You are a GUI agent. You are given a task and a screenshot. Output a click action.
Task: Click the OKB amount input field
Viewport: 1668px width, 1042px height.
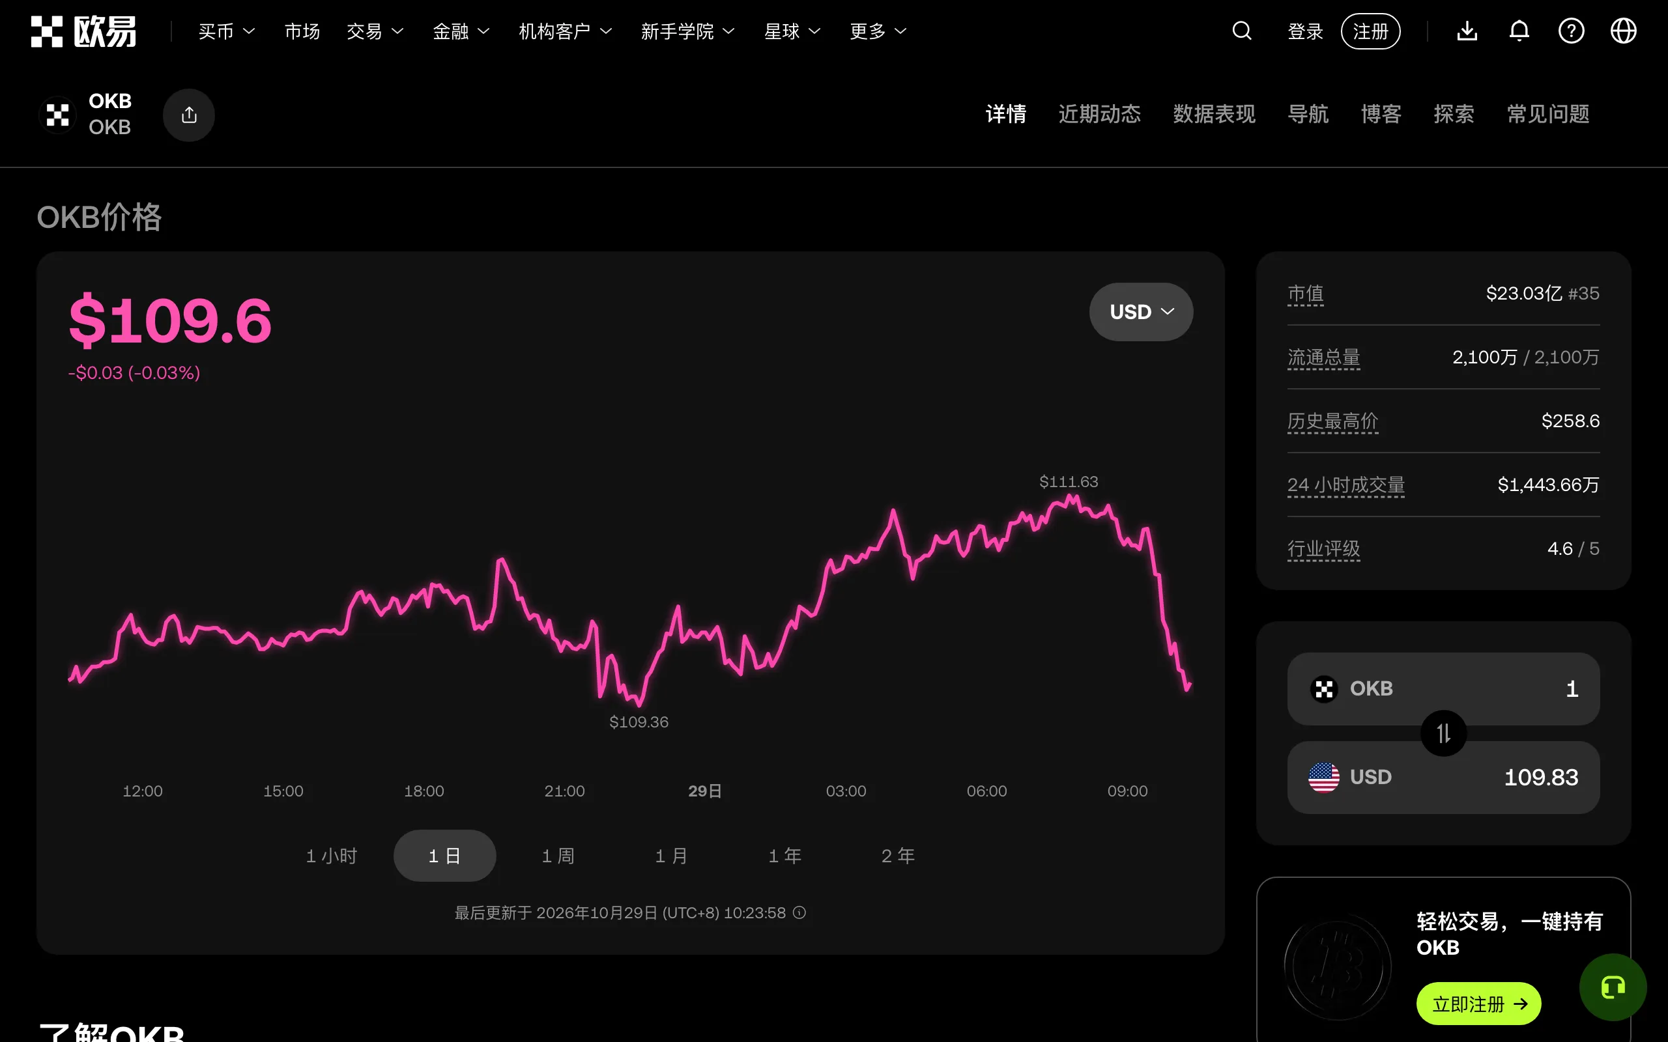1443,688
